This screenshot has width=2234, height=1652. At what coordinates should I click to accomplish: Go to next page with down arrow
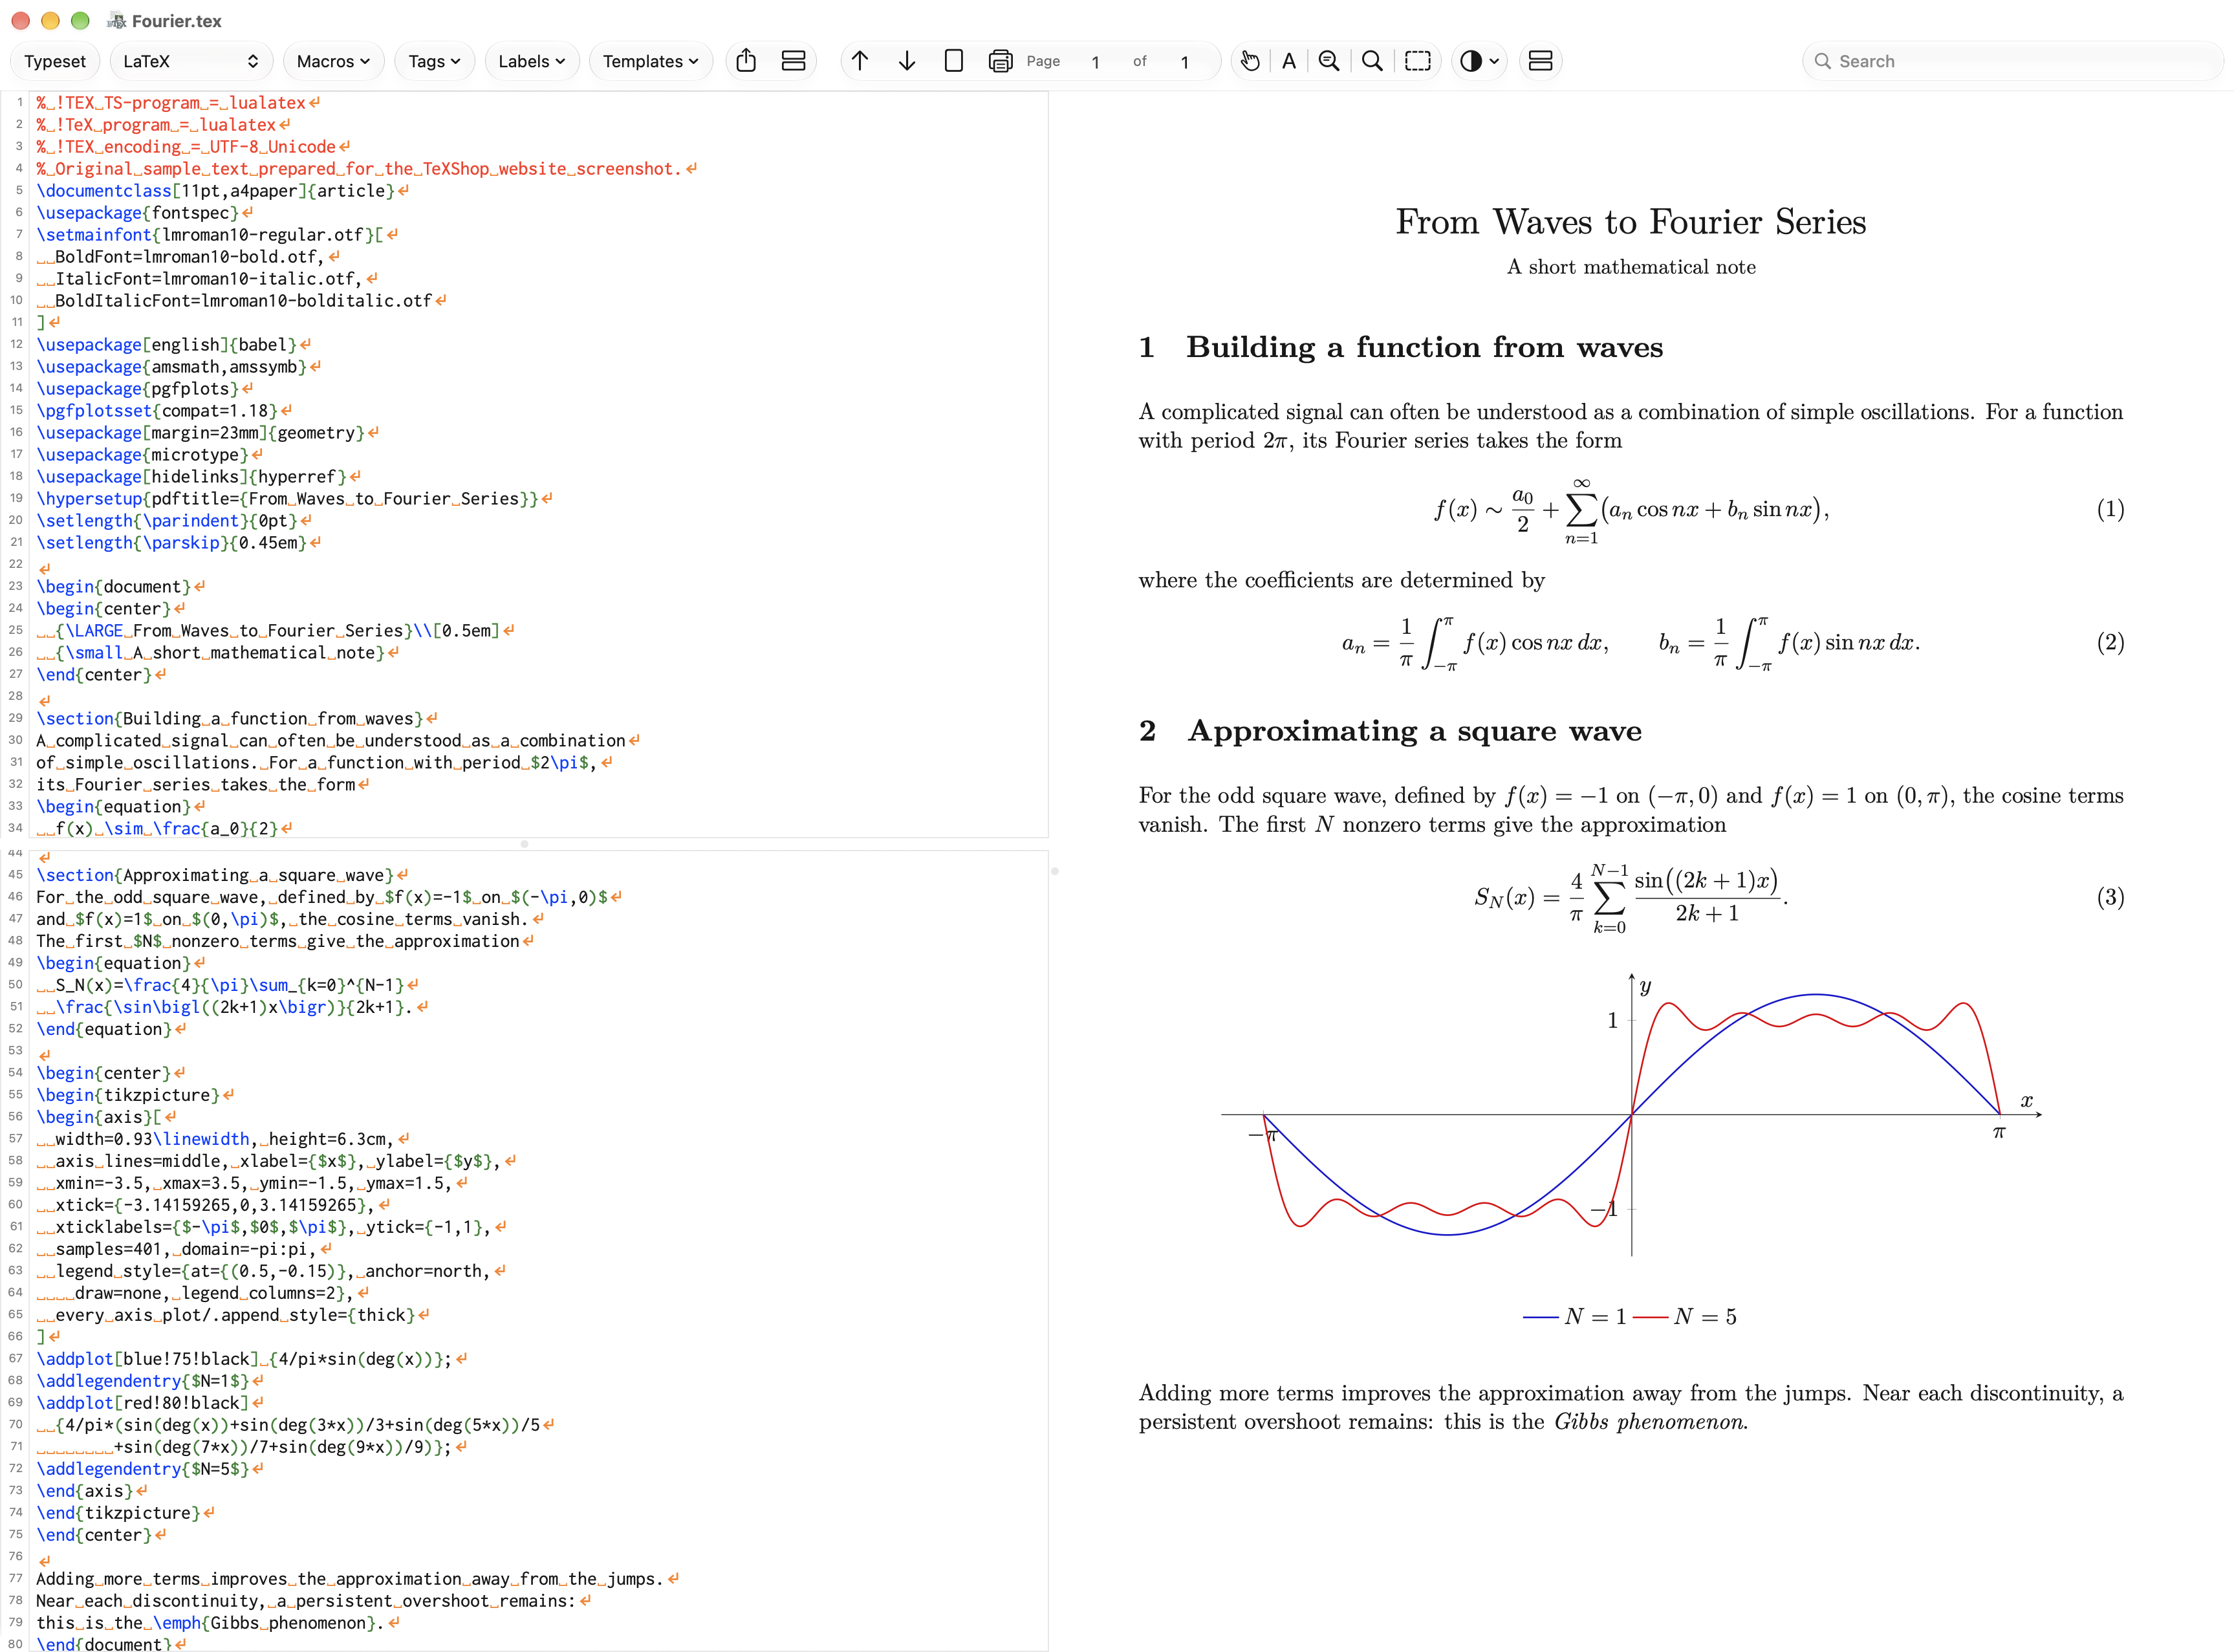907,61
